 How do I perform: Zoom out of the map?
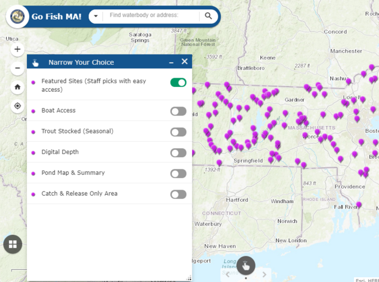[x=17, y=67]
